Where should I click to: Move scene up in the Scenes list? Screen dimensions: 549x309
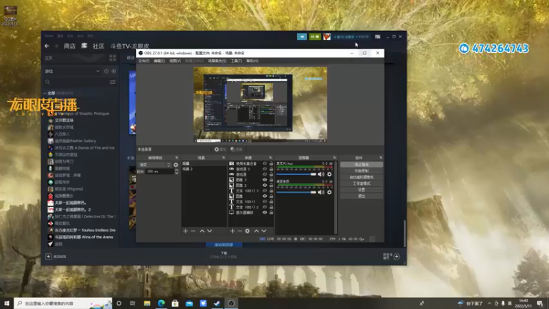pos(202,231)
